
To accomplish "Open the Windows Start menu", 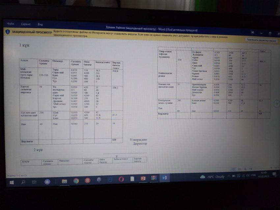I will pos(12,182).
